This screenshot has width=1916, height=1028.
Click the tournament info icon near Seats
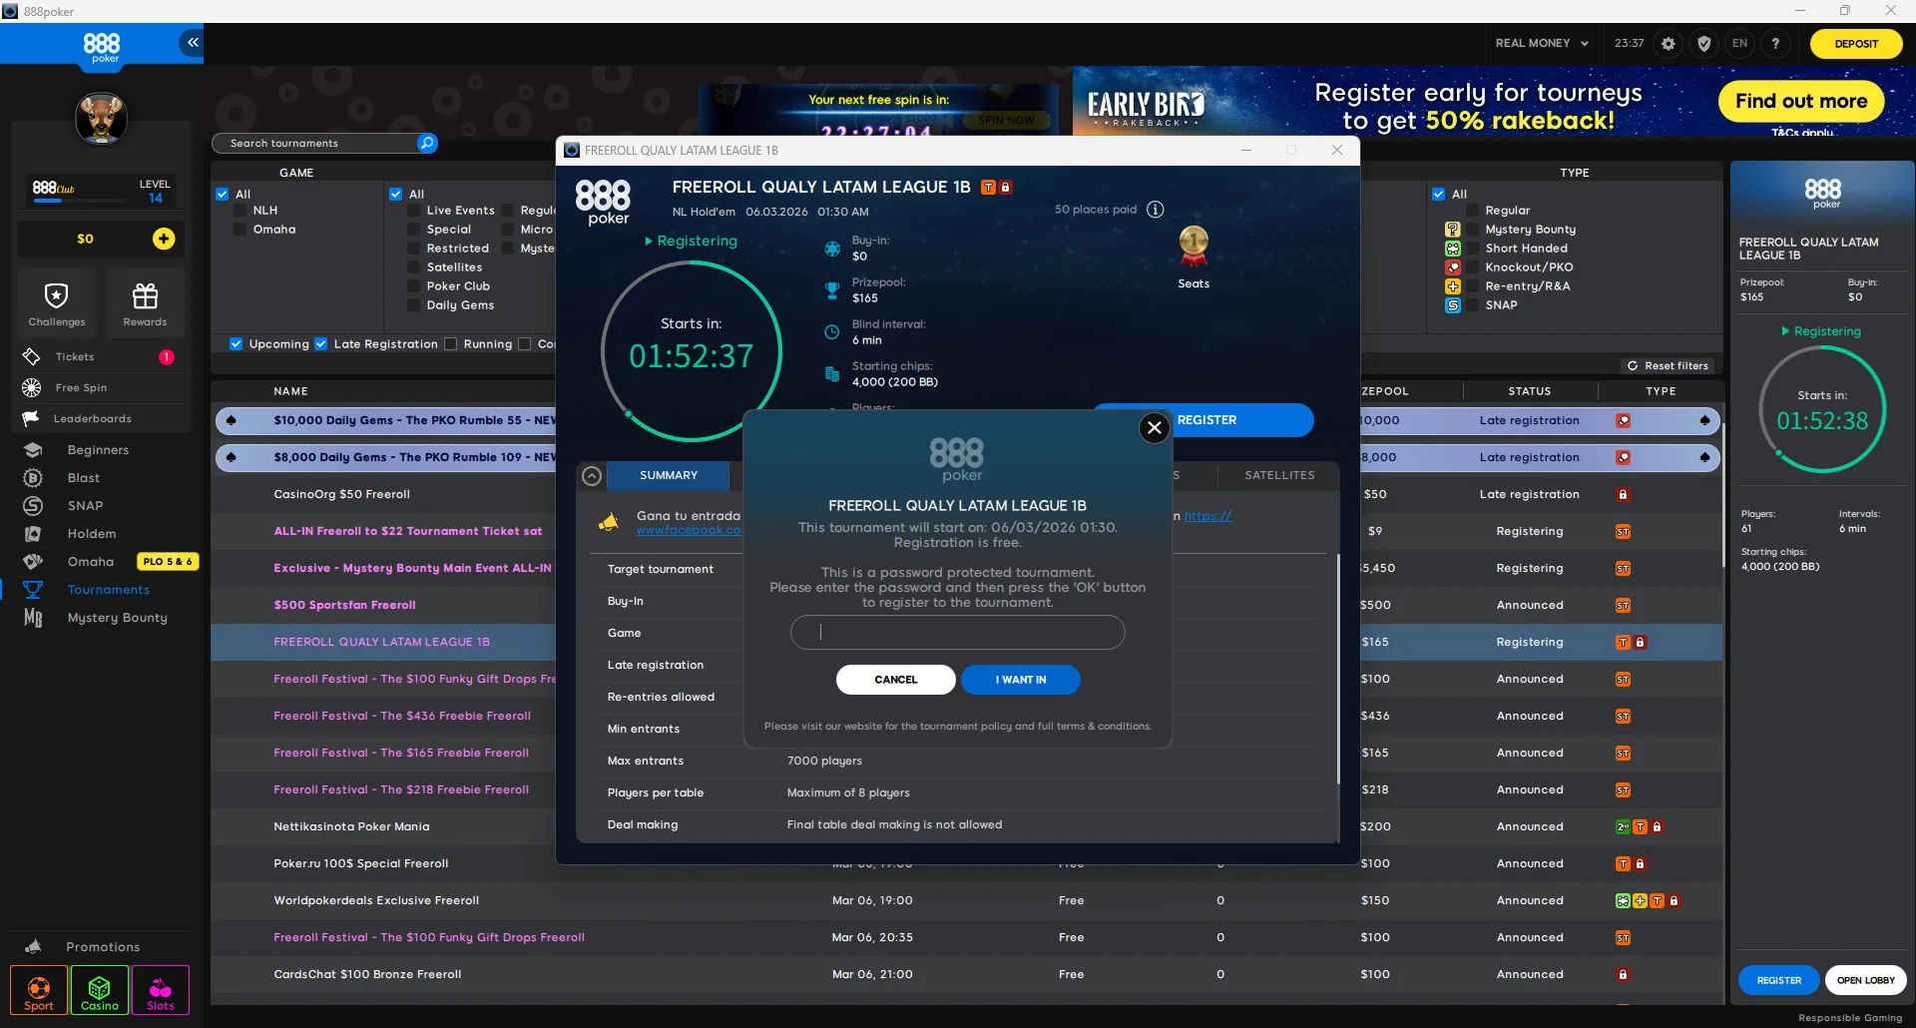(1155, 210)
